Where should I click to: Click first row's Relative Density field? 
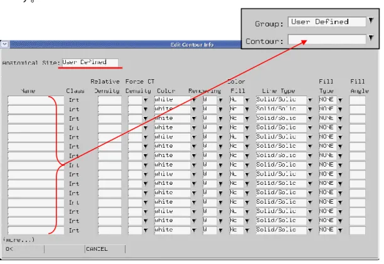click(x=110, y=100)
